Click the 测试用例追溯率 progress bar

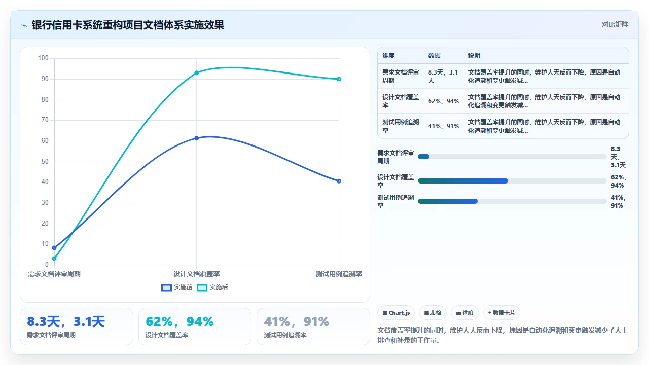point(512,201)
